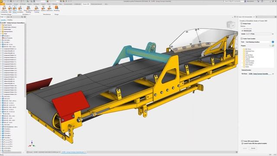The image size is (277, 156).
Task: Expand the Origin folder node
Action: point(1,34)
